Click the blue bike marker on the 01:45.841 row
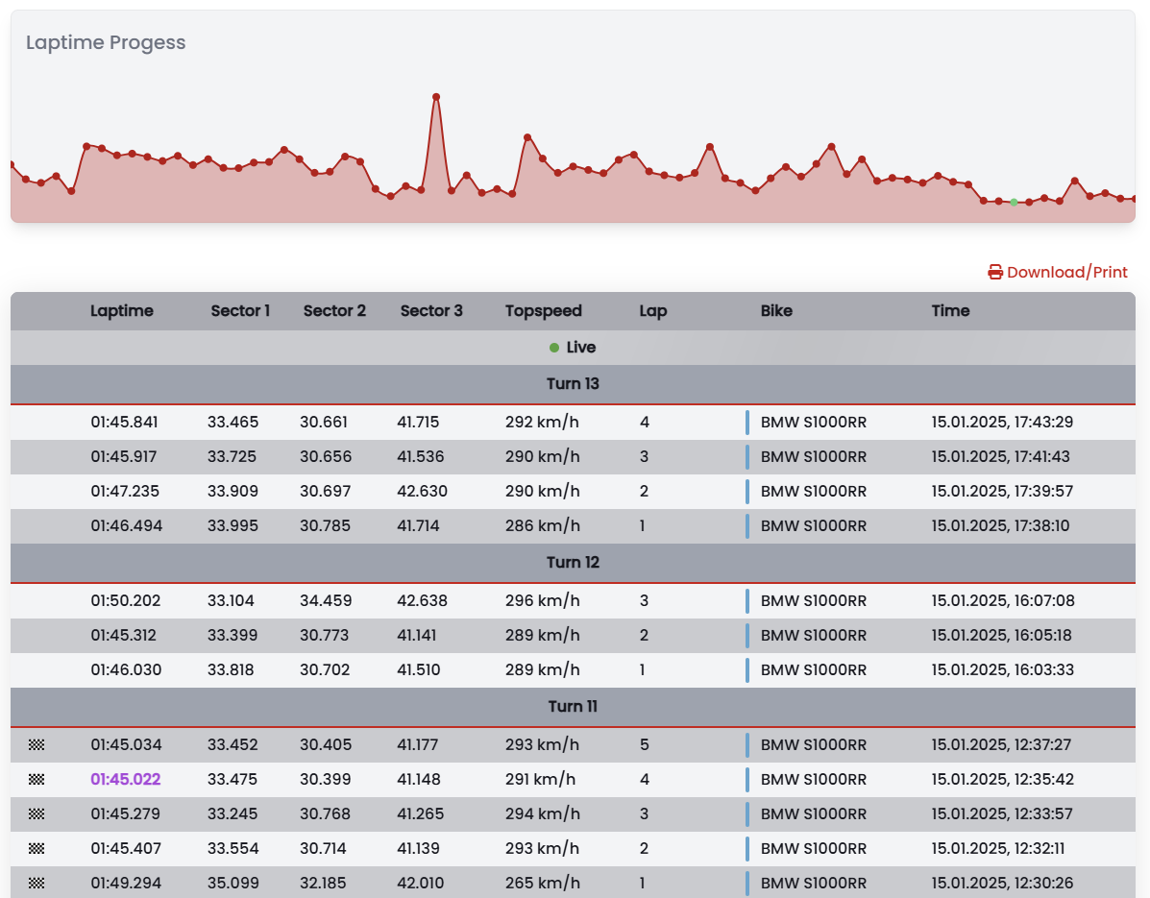The image size is (1150, 898). point(747,423)
